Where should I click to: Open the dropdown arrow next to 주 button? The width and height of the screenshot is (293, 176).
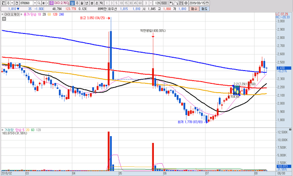click(x=12, y=3)
